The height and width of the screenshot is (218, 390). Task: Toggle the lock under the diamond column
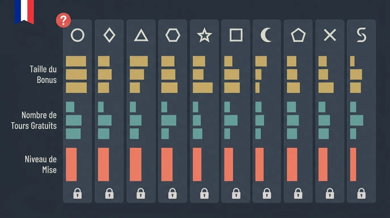point(109,193)
